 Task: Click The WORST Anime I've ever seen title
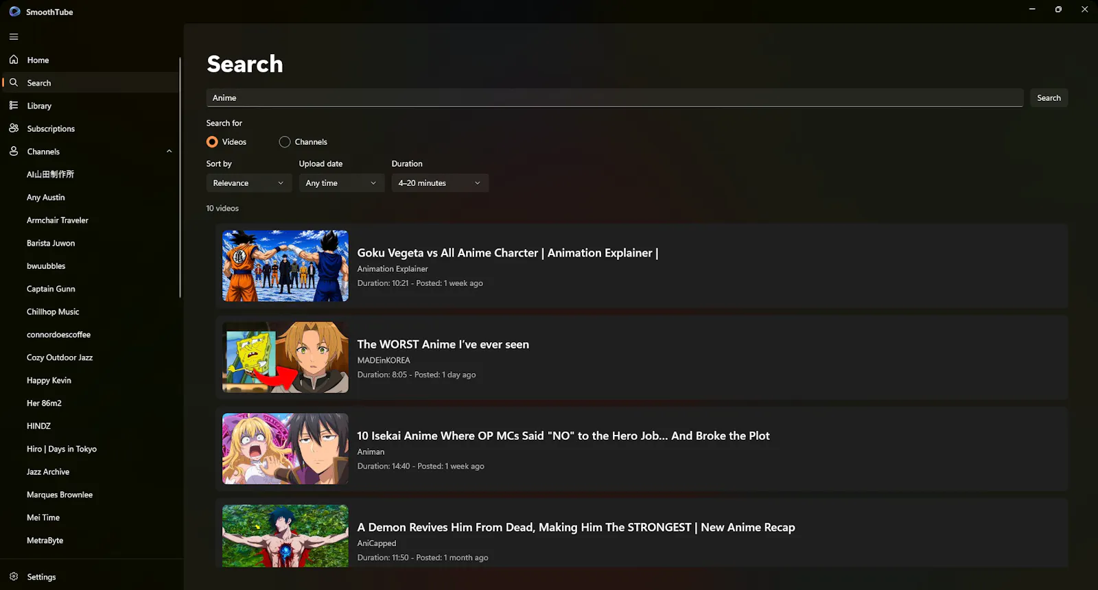click(443, 344)
